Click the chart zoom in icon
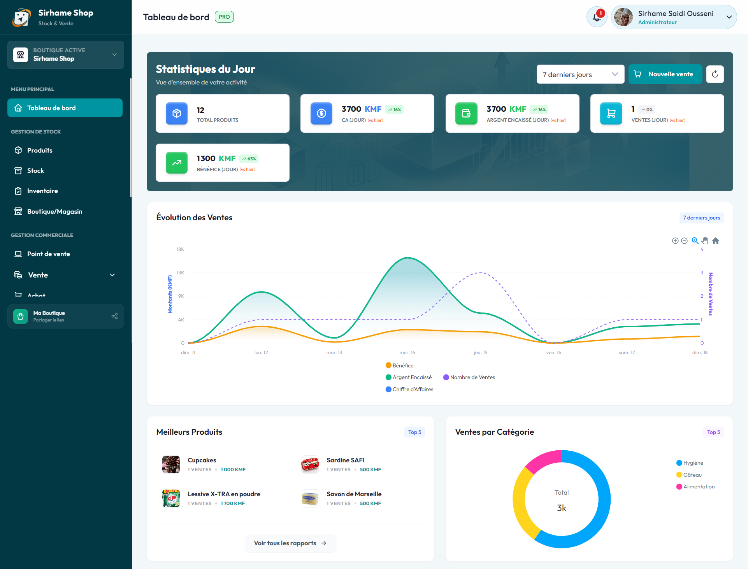This screenshot has width=748, height=569. click(x=675, y=241)
